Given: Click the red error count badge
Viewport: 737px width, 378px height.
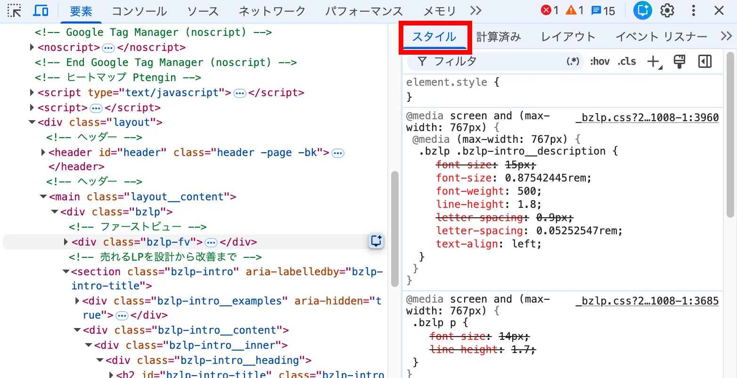Looking at the screenshot, I should (x=549, y=10).
